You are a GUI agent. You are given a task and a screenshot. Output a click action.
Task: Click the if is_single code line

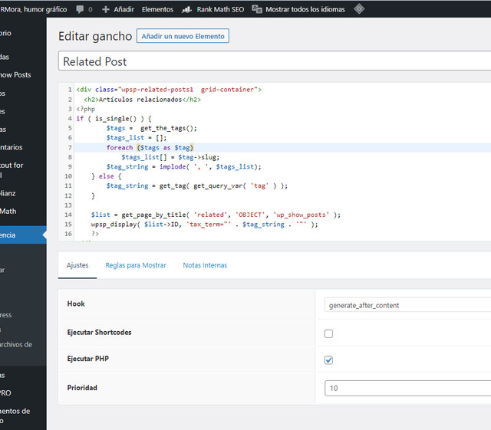pyautogui.click(x=114, y=119)
